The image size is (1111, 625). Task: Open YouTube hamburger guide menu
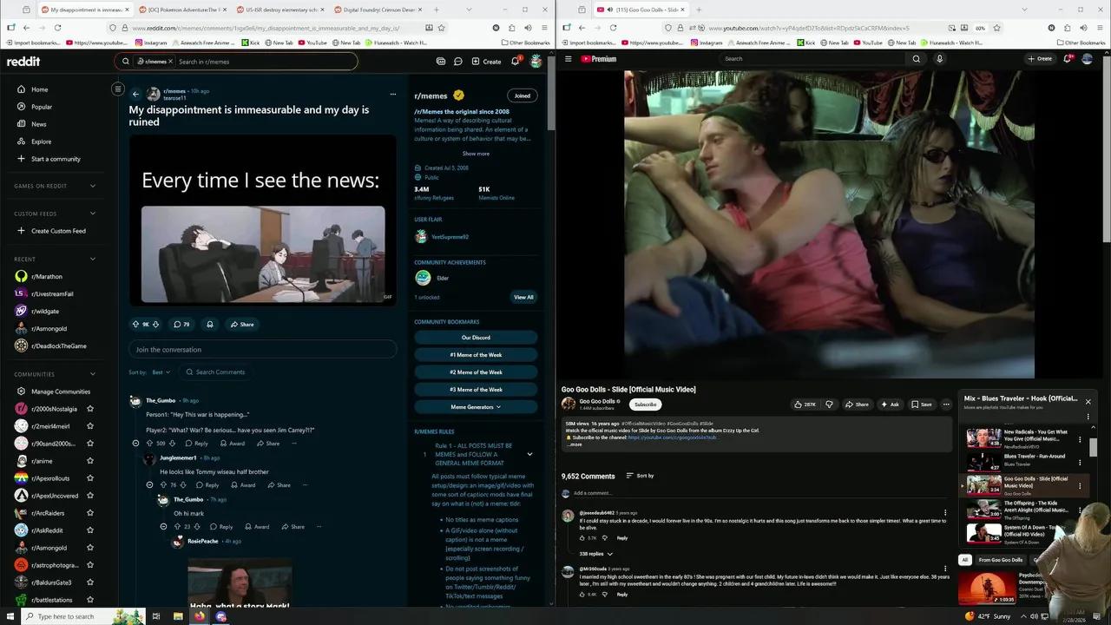coord(569,59)
